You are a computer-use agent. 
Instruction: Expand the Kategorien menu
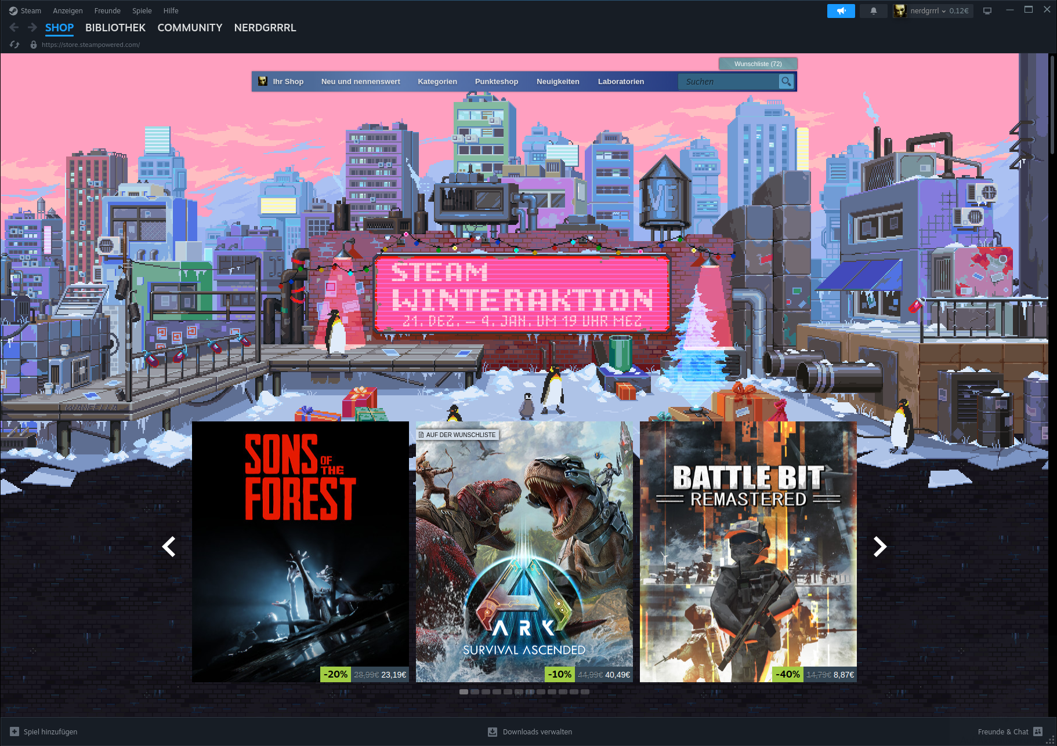coord(437,82)
